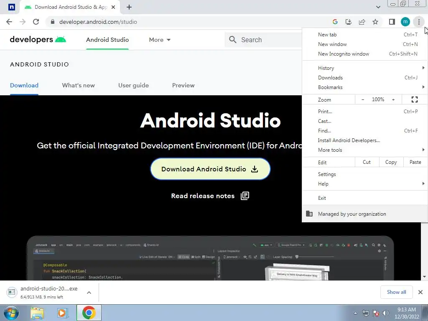Decrease zoom with minus button
428x321 pixels.
click(x=363, y=99)
